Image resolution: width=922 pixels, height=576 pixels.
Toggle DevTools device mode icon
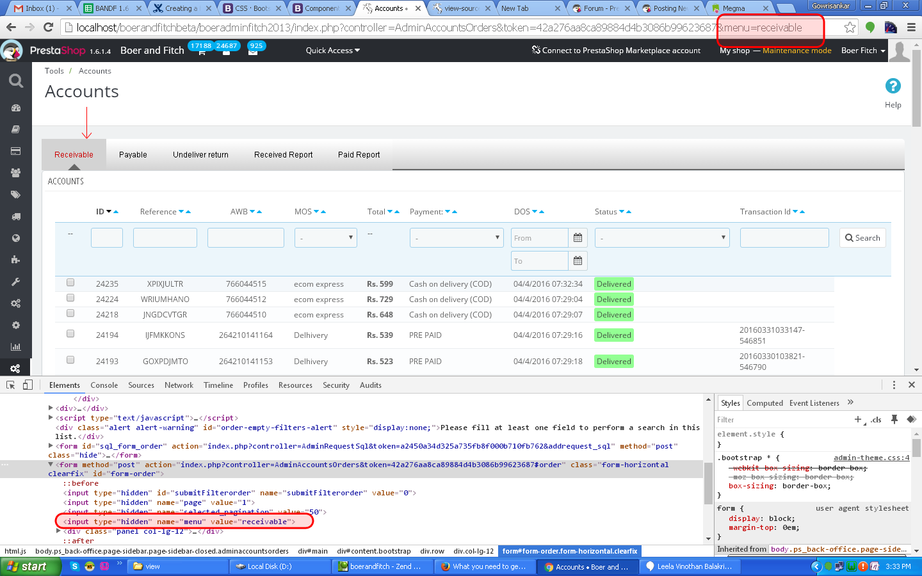(28, 385)
